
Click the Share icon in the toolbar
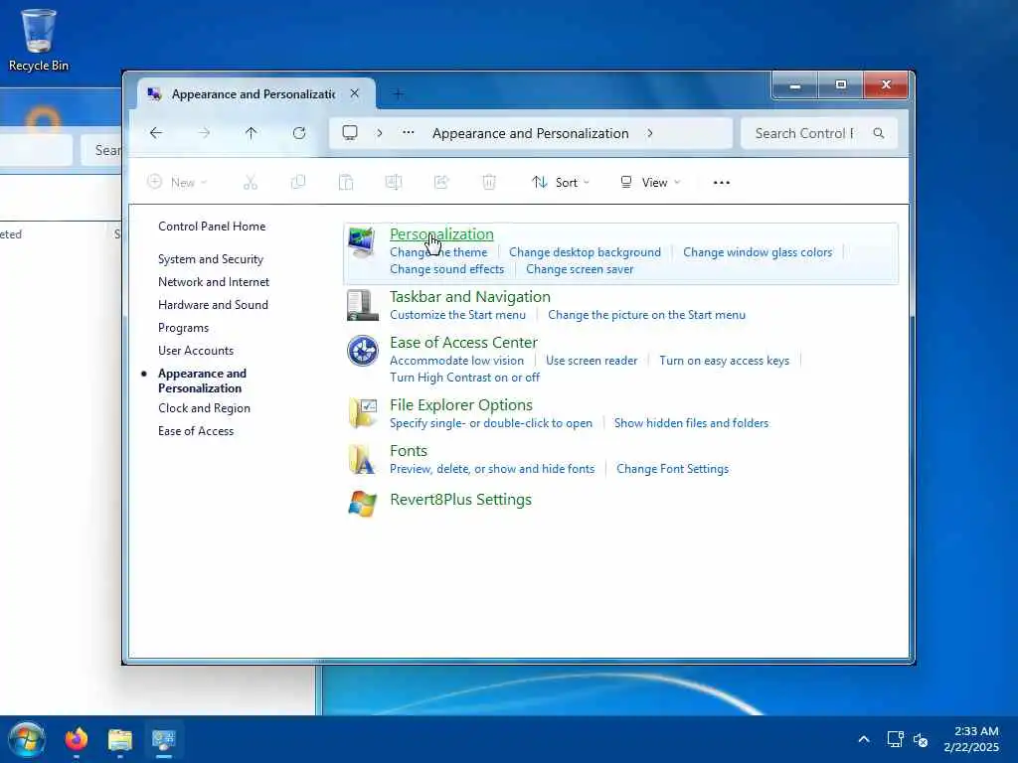(441, 183)
